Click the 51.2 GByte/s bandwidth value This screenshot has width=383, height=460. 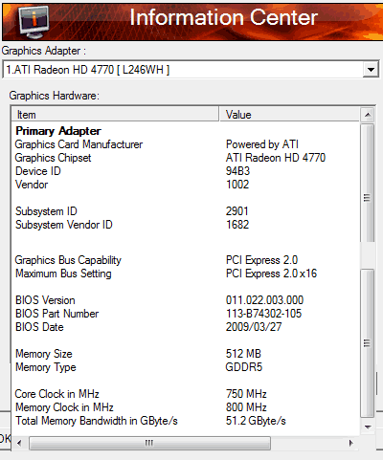tap(256, 421)
